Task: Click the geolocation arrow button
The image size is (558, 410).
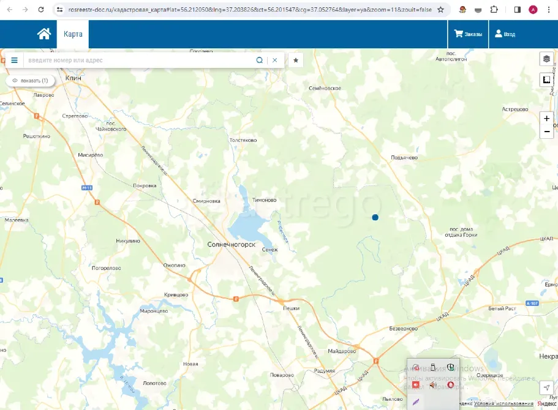Action: pyautogui.click(x=546, y=388)
